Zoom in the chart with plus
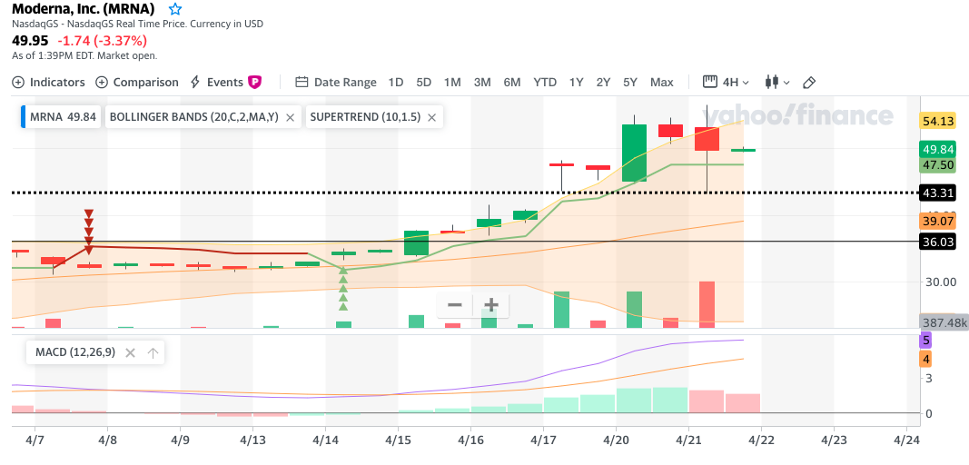Image resolution: width=969 pixels, height=465 pixels. click(x=491, y=304)
